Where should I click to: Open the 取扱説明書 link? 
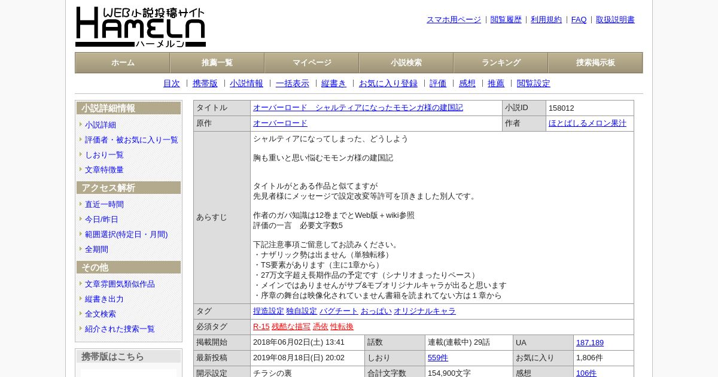pos(615,20)
